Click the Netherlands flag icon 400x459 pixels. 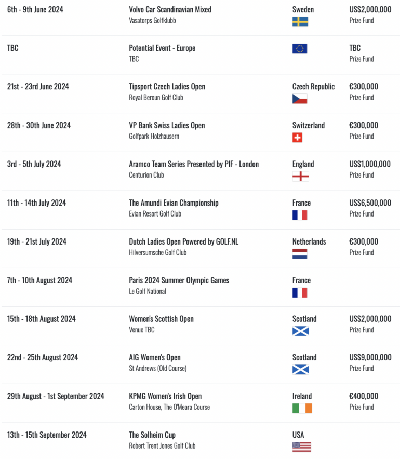click(x=300, y=254)
